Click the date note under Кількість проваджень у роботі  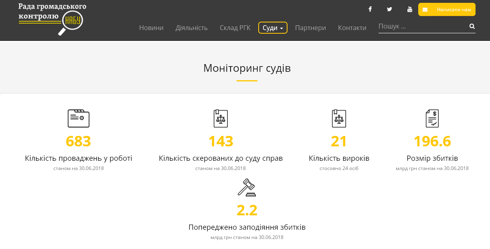[79, 168]
